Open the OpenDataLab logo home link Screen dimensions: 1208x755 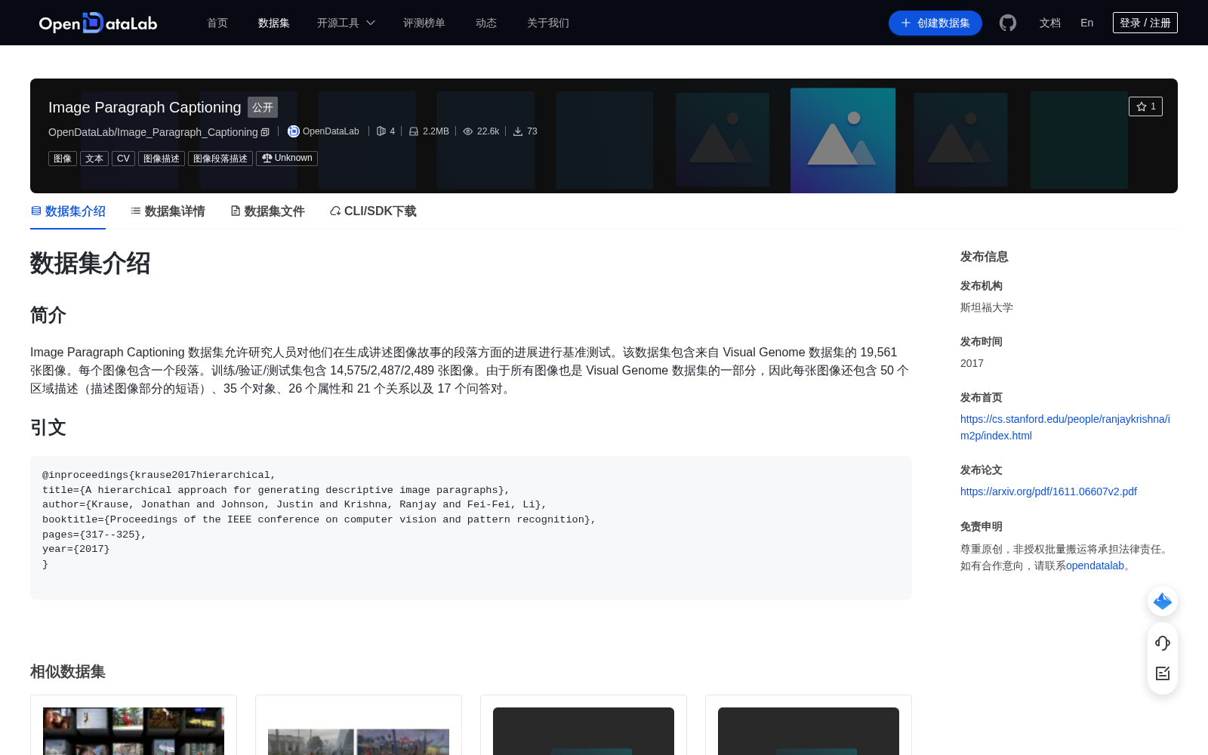[98, 23]
